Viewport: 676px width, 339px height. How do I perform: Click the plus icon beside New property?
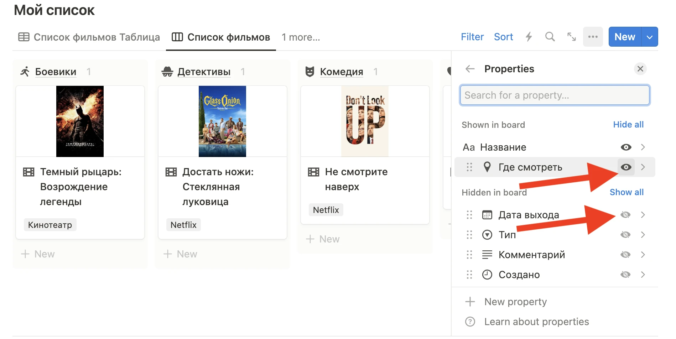(470, 302)
